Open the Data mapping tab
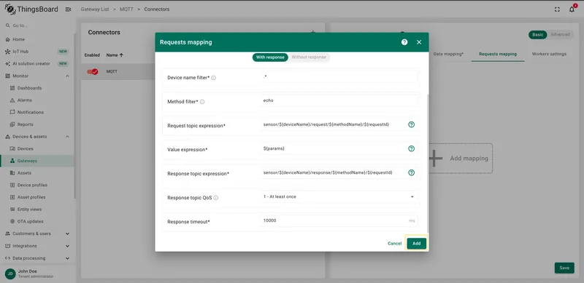584x283 pixels. (x=448, y=55)
